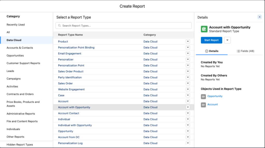Click Data Cloud cell in Opportunity row

pyautogui.click(x=150, y=131)
